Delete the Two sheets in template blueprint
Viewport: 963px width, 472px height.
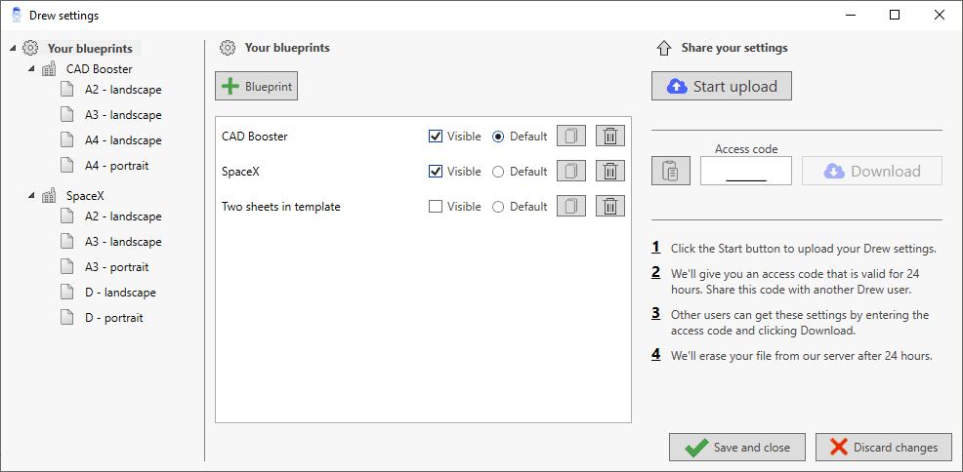[x=610, y=207]
